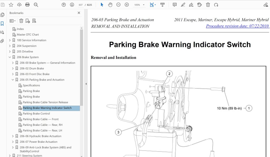
Task: Select the highlighter pen tool
Action: pos(183,5)
